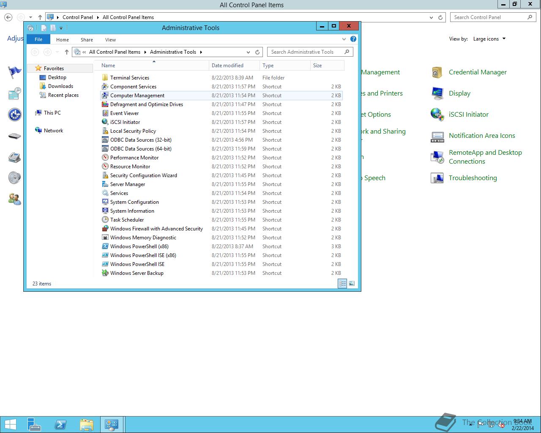
Task: Expand breadcrumb arrow after Administrative Tools
Action: point(201,52)
